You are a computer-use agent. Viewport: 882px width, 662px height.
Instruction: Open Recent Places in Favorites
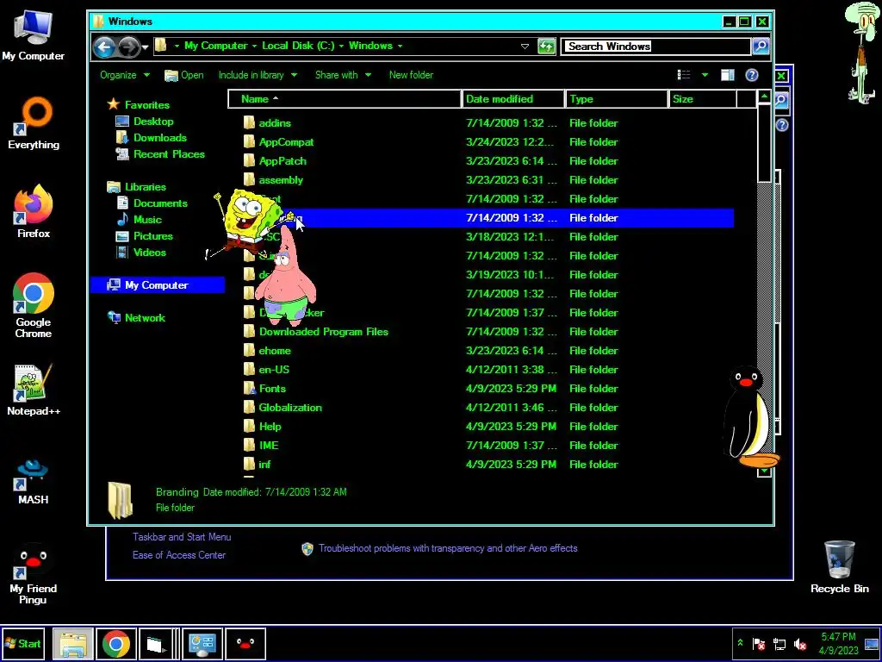(169, 153)
